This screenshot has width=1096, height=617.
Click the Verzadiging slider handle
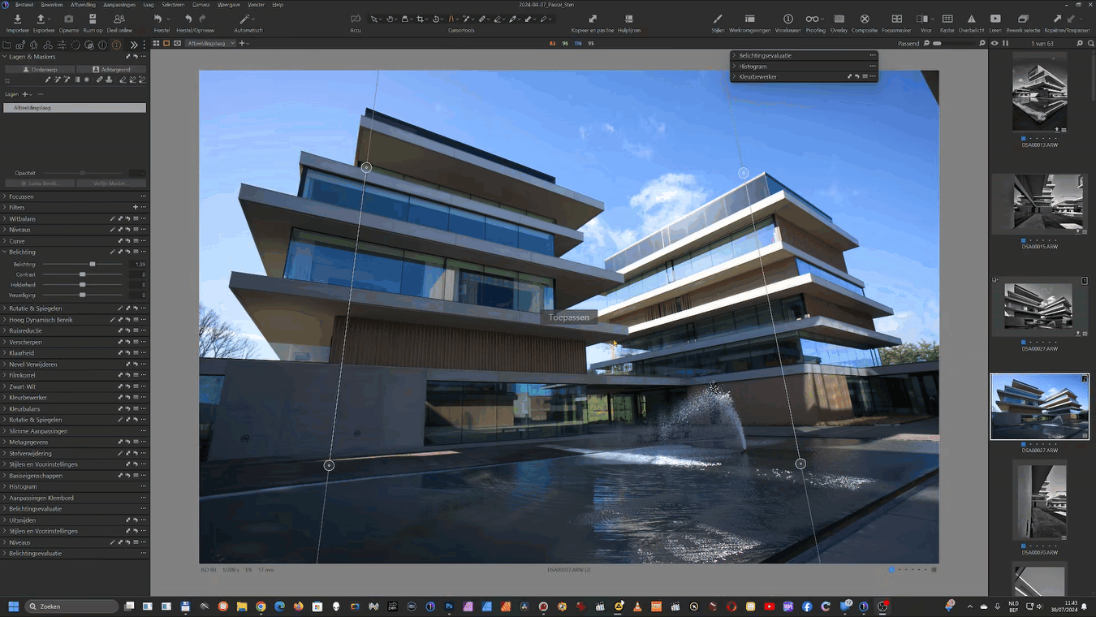click(82, 296)
